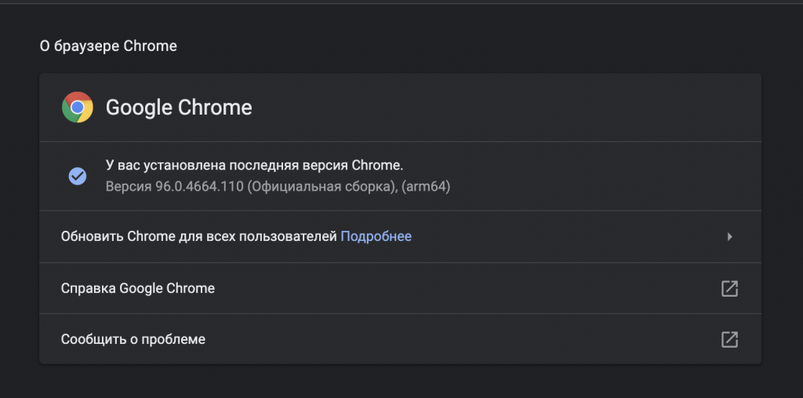Click the (arm64) architecture label
This screenshot has width=803, height=398.
pyautogui.click(x=424, y=187)
